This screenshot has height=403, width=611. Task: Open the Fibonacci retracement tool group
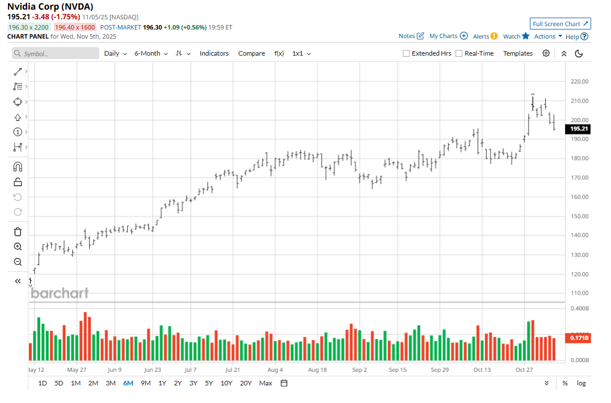tap(18, 86)
